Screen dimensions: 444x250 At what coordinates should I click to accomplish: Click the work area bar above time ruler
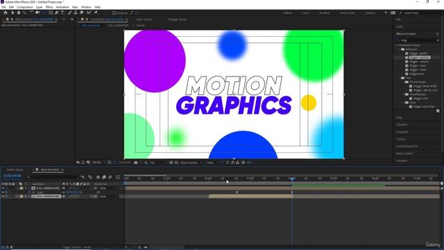pos(145,176)
